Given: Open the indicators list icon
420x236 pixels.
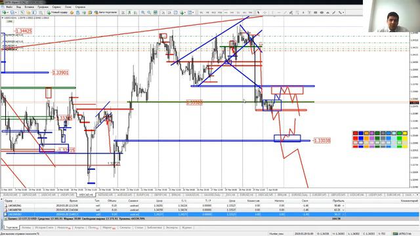Looking at the screenshot, I should (182, 12).
